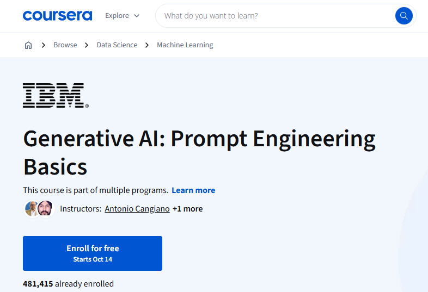The image size is (428, 292).
Task: Click the first instructor avatar photo
Action: [x=32, y=209]
